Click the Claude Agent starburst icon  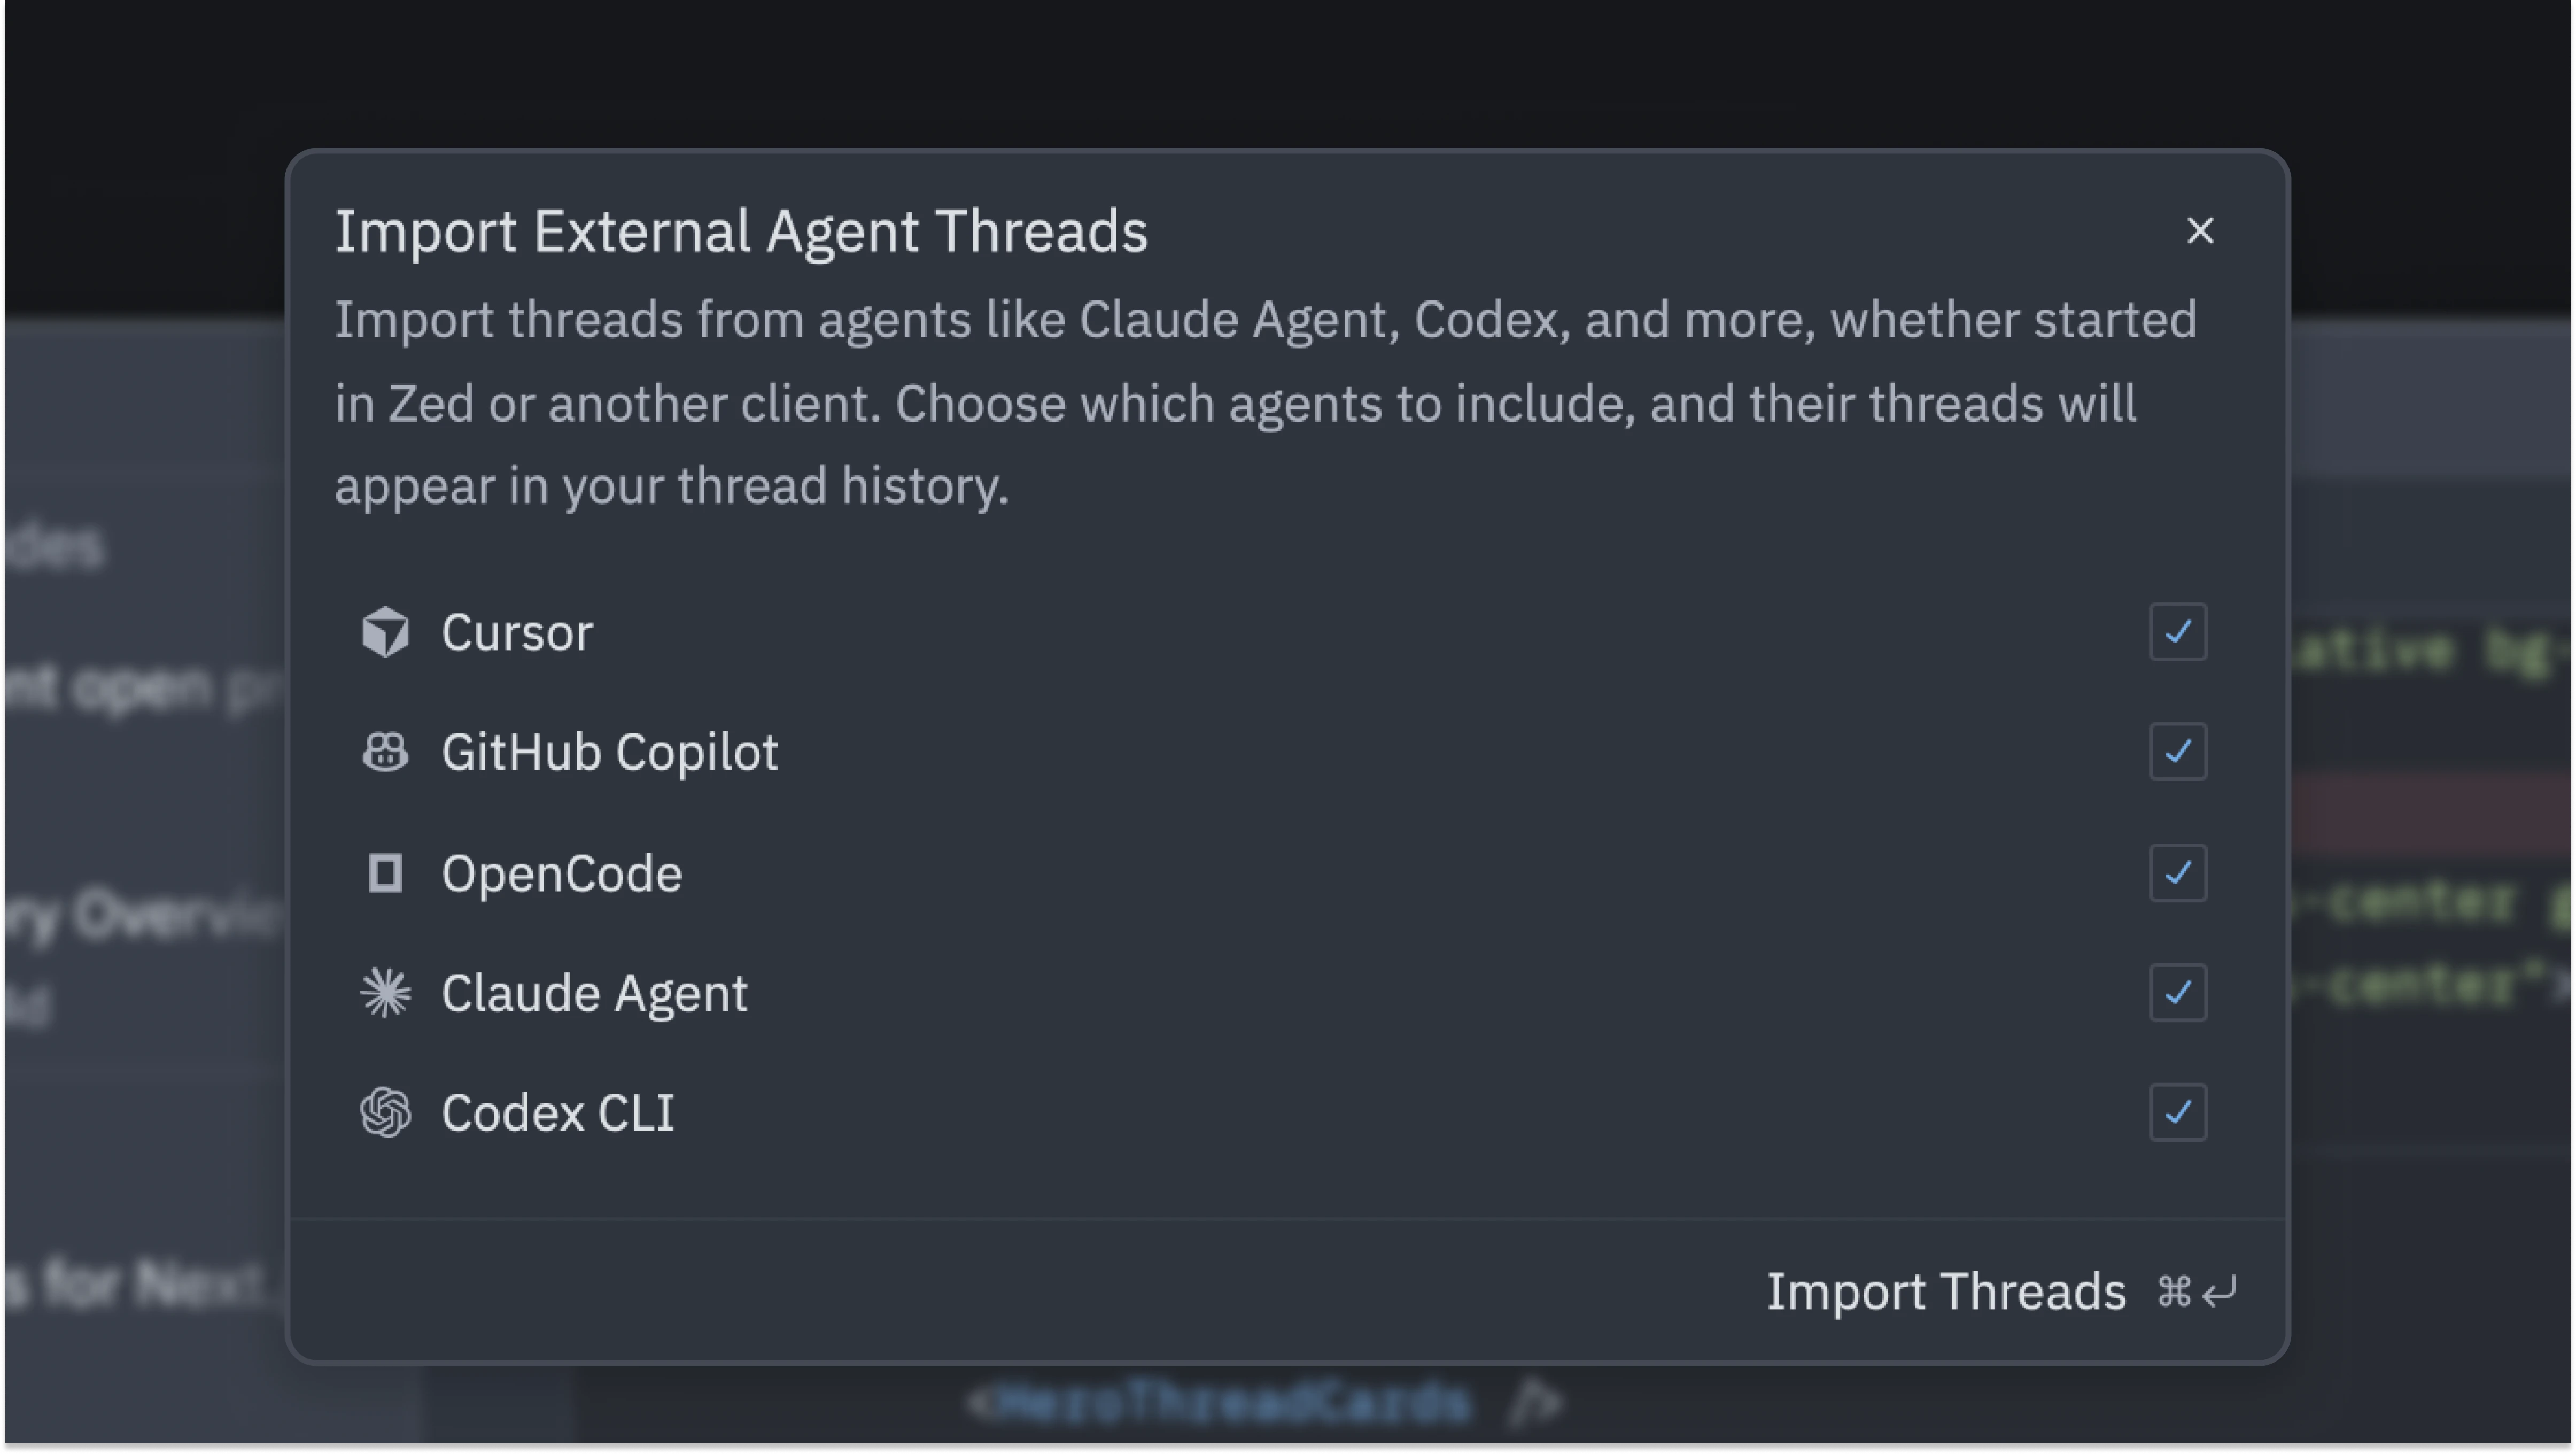pos(385,993)
